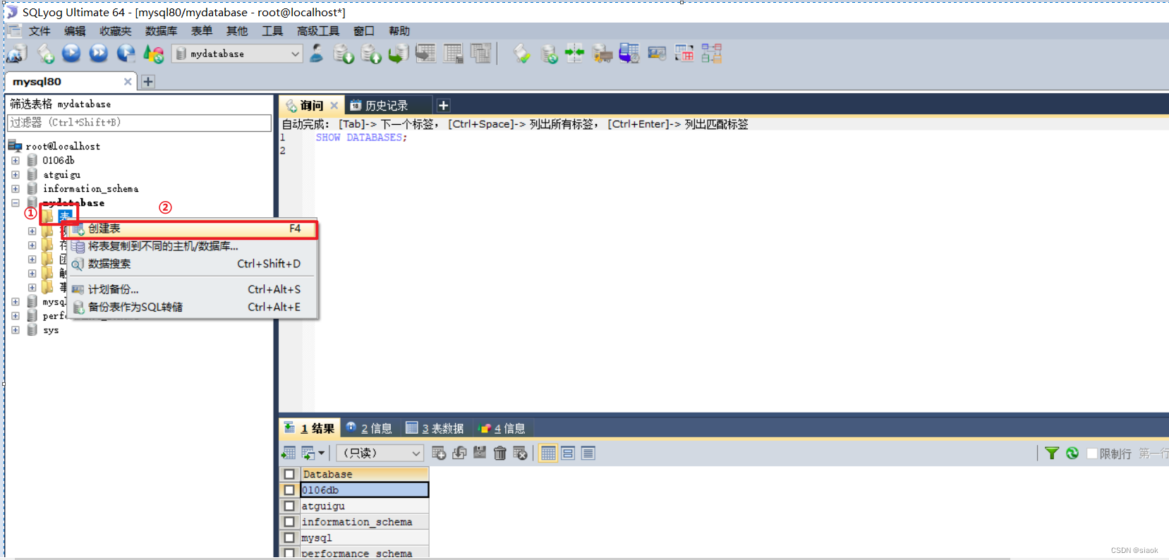Viewport: 1169px width, 560px height.
Task: Choose 数据搜索 from context menu
Action: click(x=192, y=264)
